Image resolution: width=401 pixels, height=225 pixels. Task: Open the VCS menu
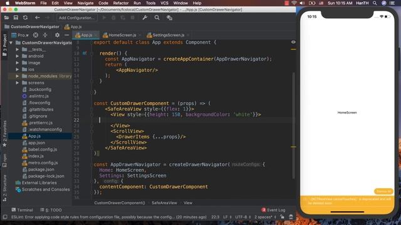pyautogui.click(x=164, y=3)
